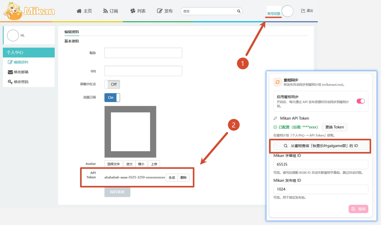
Task: Click the key icon beside Mikan API Token
Action: [276, 118]
